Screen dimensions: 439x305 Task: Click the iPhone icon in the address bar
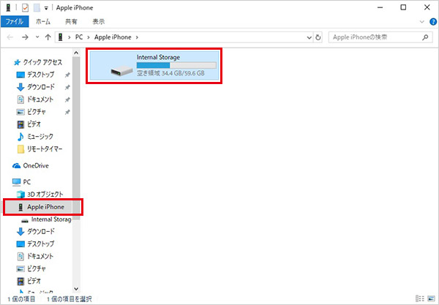click(61, 37)
